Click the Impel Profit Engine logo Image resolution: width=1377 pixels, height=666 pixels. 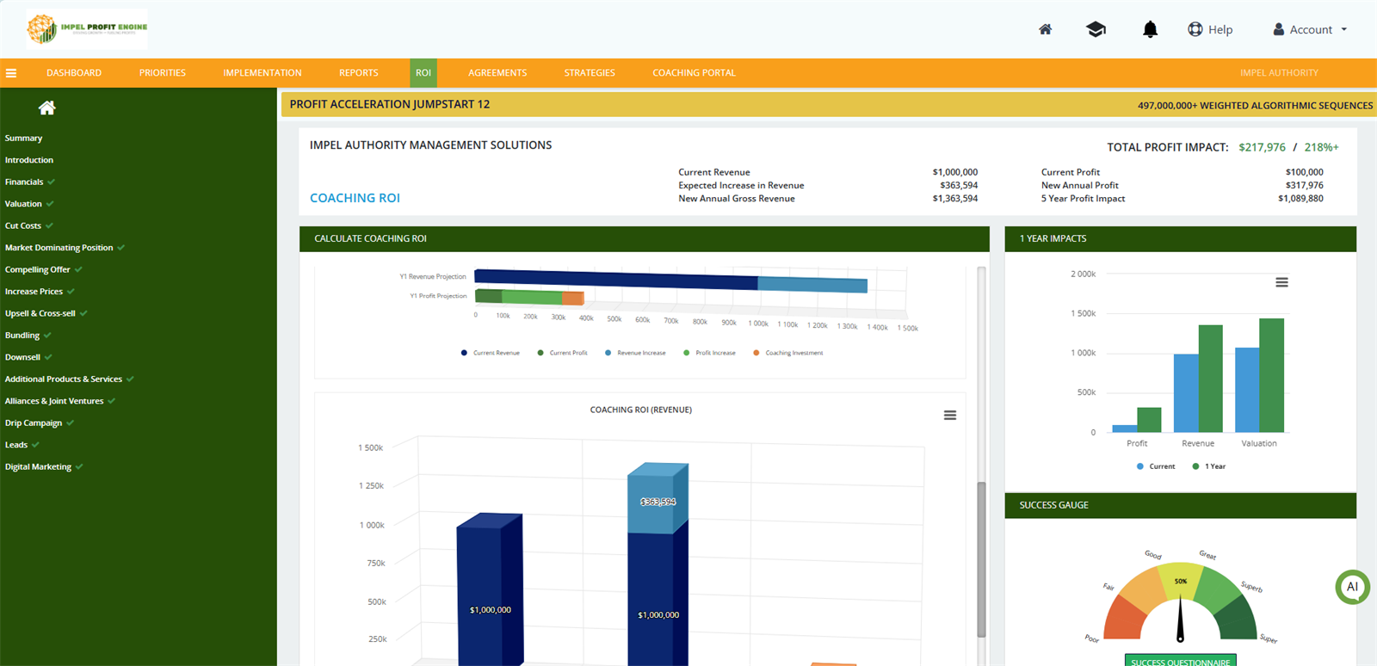(87, 28)
